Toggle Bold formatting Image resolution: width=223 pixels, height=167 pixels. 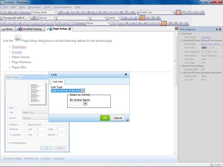click(x=125, y=18)
